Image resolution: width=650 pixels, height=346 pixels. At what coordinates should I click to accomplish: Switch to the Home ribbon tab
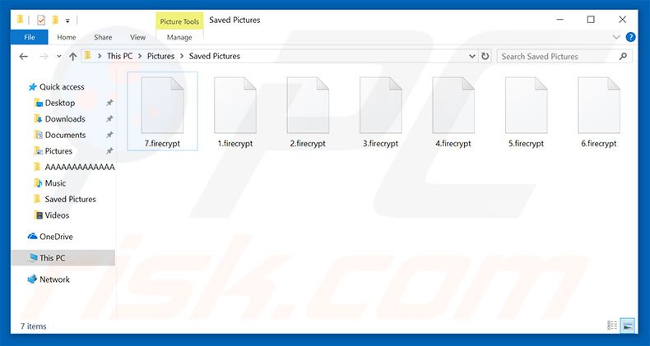coord(67,37)
